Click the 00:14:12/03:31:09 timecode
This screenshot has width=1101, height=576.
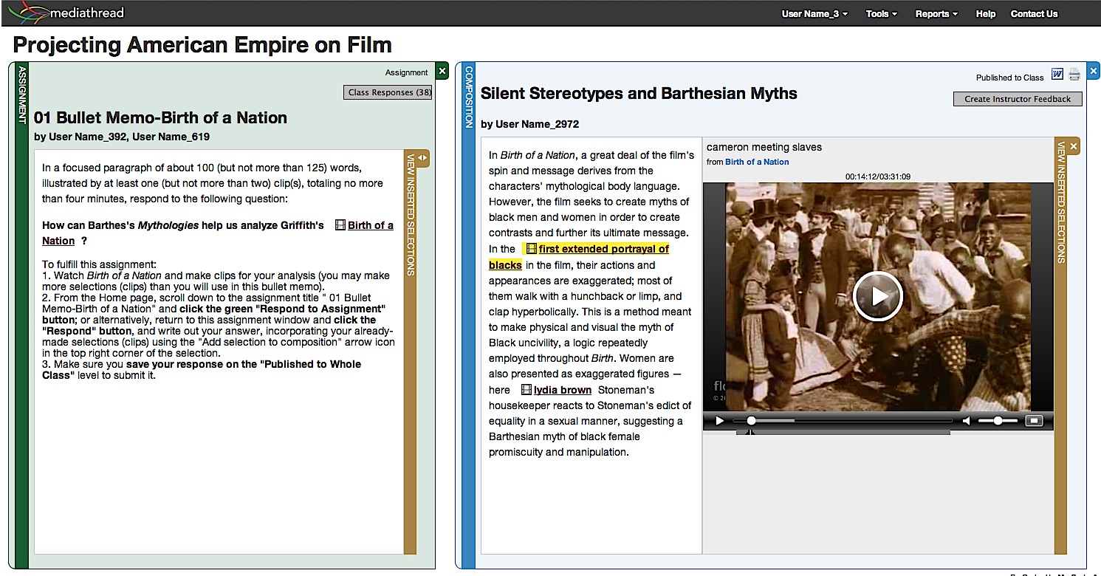click(x=877, y=176)
